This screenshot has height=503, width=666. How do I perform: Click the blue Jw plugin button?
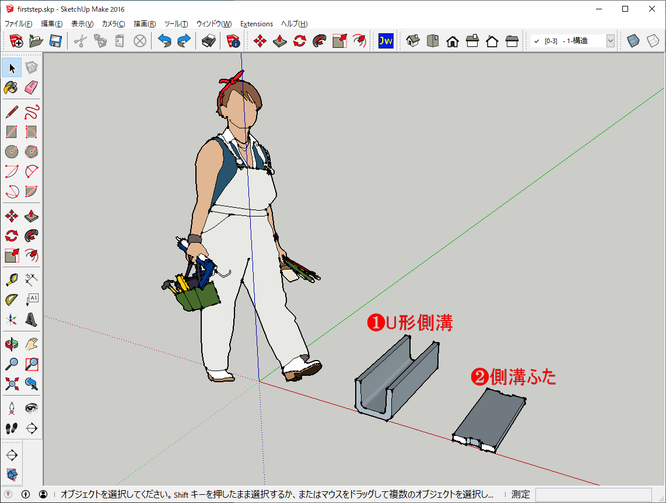(385, 41)
